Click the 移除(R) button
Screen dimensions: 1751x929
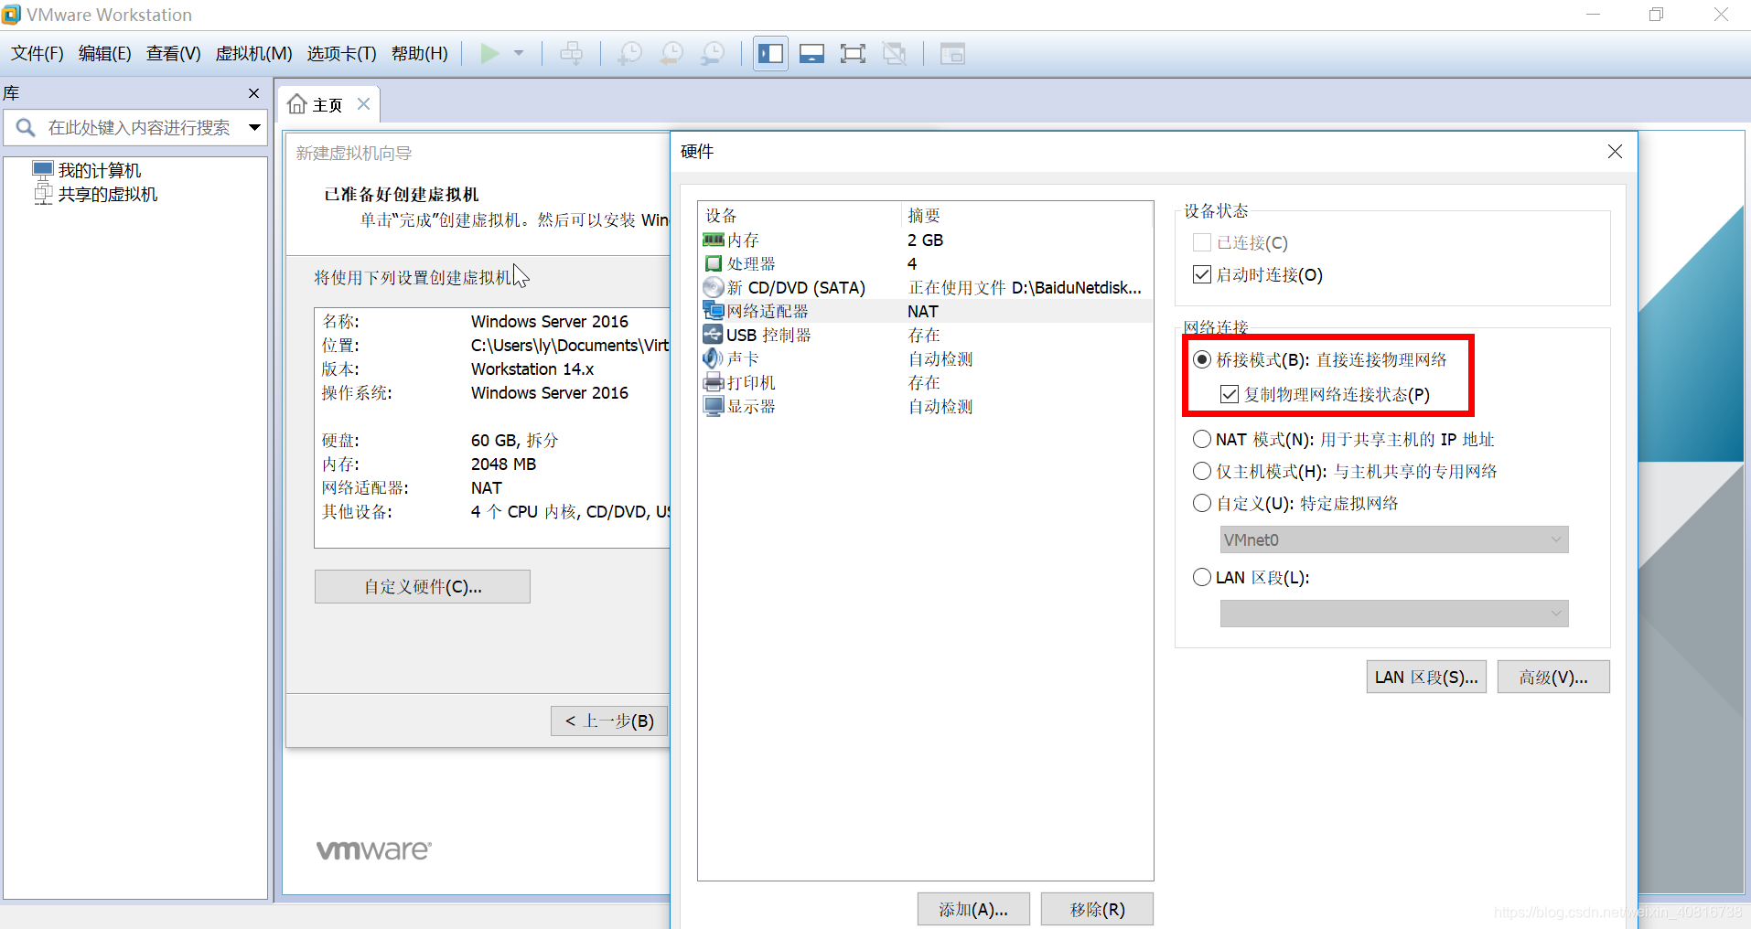pyautogui.click(x=1097, y=909)
